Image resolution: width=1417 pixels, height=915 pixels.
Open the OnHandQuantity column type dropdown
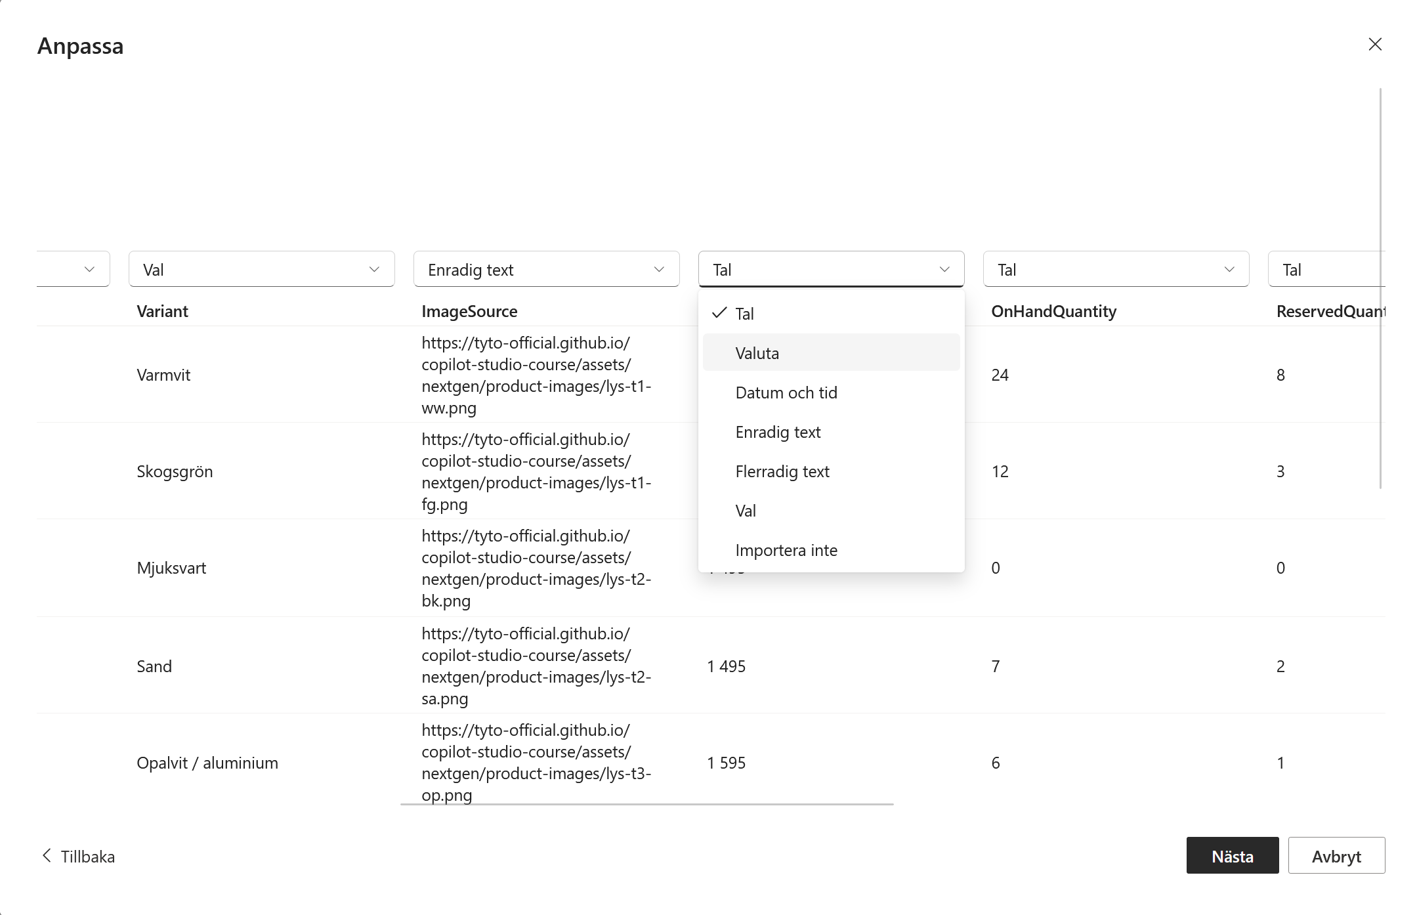coord(1116,269)
